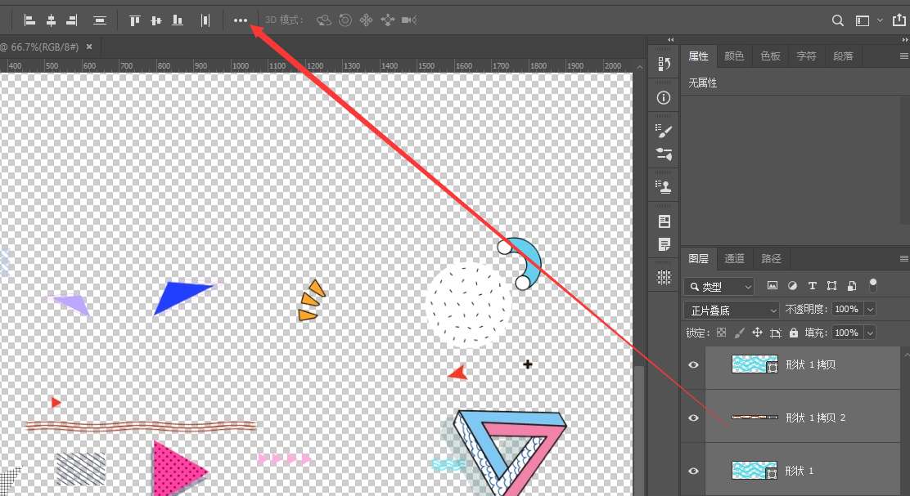This screenshot has width=910, height=496.
Task: Lock layer position
Action: pyautogui.click(x=757, y=333)
